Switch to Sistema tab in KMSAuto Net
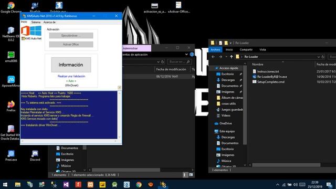Screen dimensions: 336x189 tap(36, 22)
